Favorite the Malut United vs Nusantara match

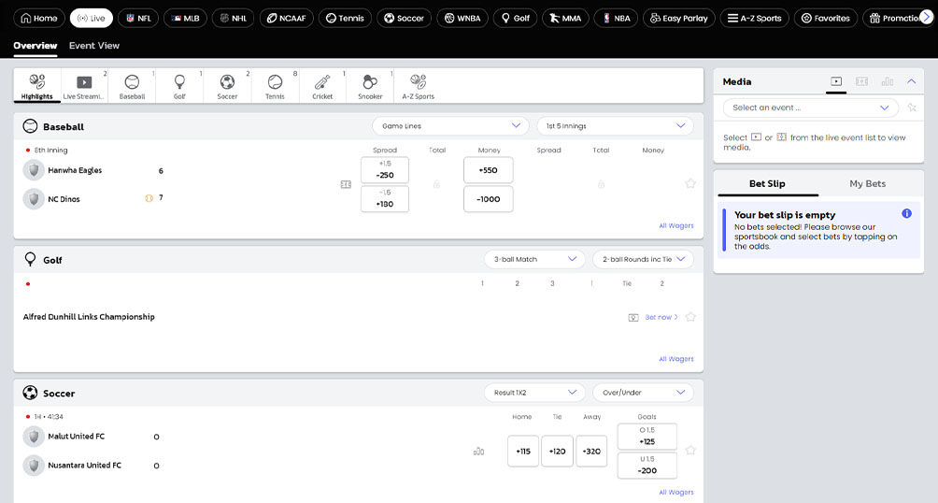pos(690,450)
